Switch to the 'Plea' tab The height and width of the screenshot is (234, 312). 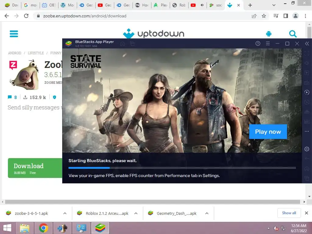(161, 5)
